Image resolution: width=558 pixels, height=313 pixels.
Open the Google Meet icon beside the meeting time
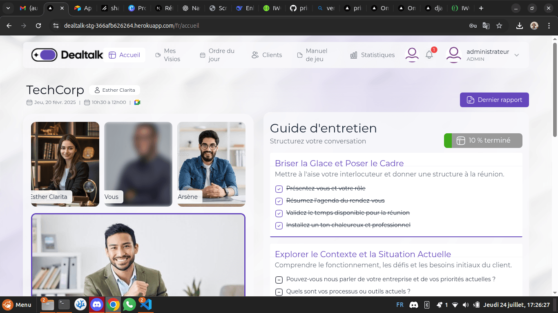137,102
